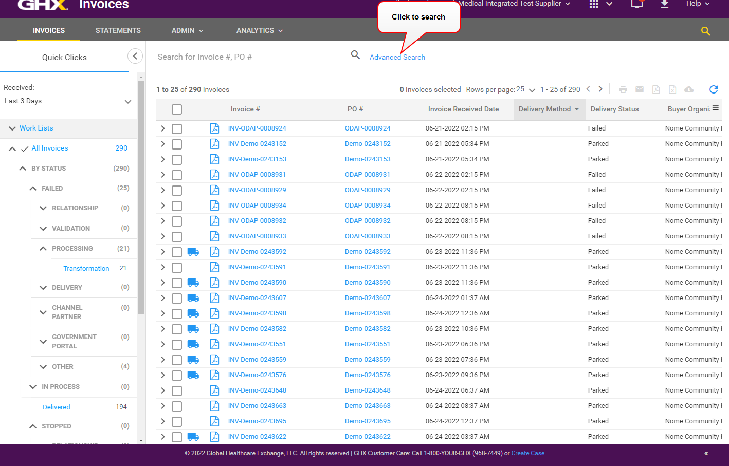Click the truck icon beside INV-Demo-0243592
This screenshot has height=466, width=729.
point(193,252)
